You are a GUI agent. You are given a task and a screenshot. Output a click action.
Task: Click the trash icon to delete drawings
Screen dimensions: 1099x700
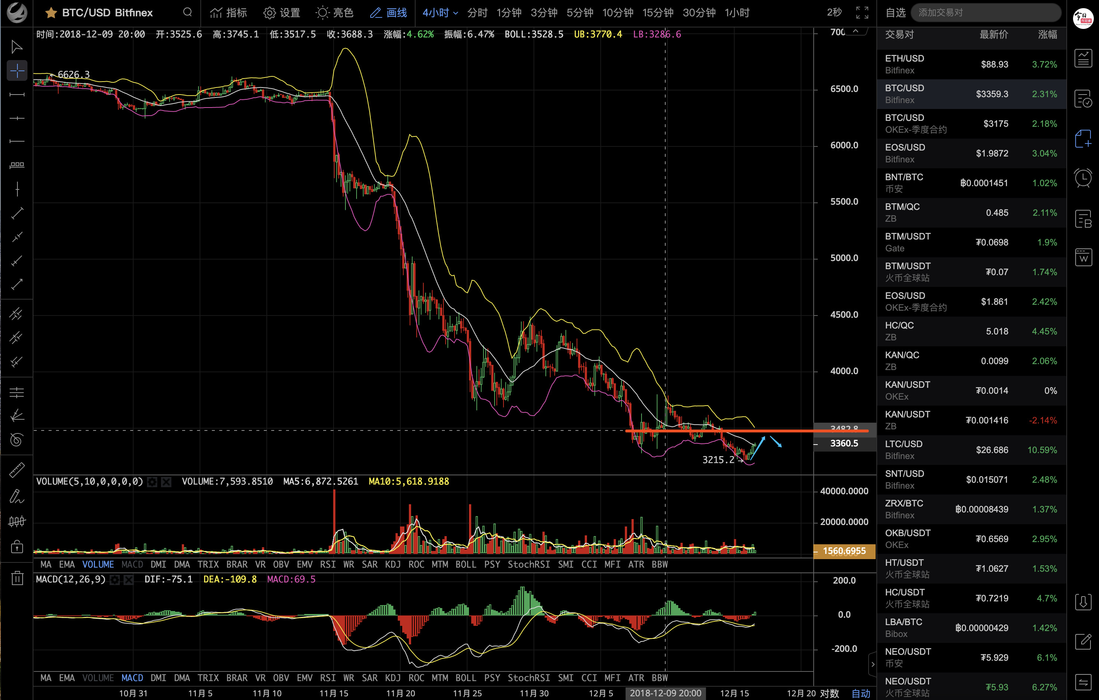(17, 578)
